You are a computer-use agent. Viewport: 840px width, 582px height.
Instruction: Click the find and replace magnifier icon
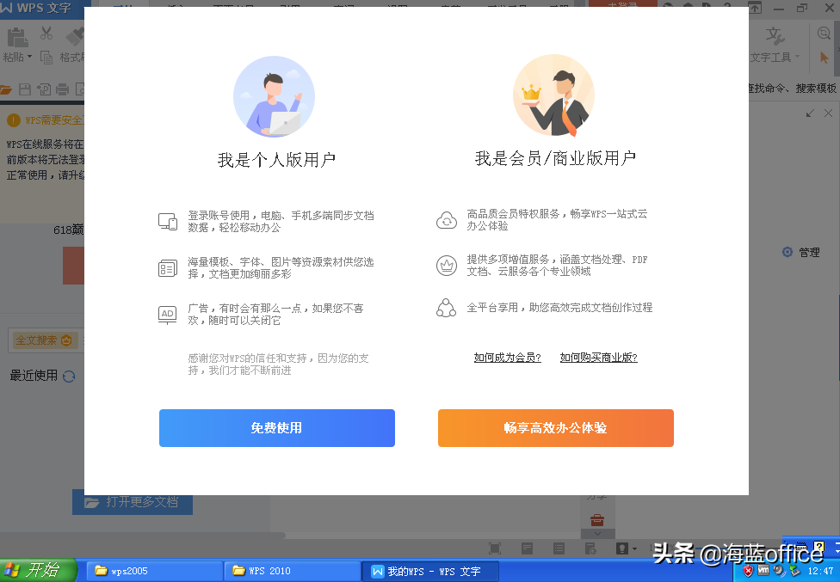(x=824, y=34)
